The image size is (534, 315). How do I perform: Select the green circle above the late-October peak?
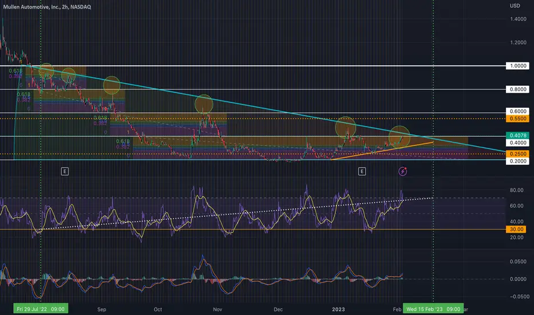click(203, 104)
